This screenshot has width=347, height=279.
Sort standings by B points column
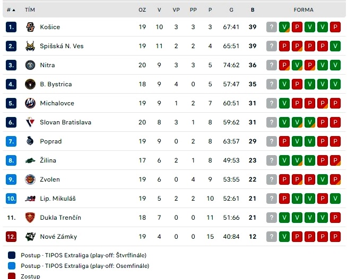point(253,10)
